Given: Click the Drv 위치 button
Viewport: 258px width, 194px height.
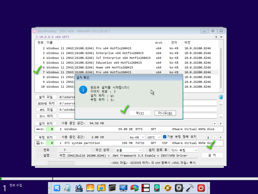Looking at the screenshot, I should point(46,116).
